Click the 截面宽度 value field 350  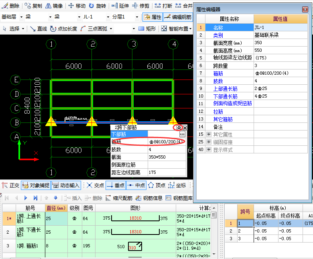tap(280, 43)
